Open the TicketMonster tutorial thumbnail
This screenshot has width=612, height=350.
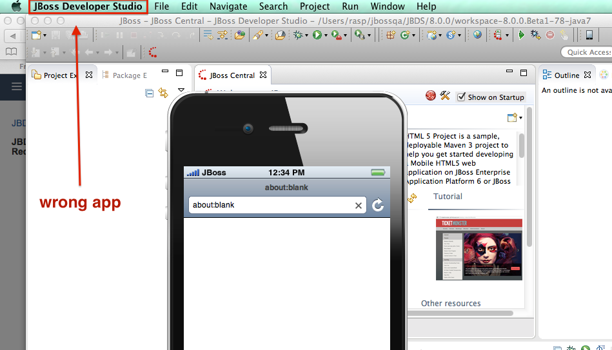479,249
